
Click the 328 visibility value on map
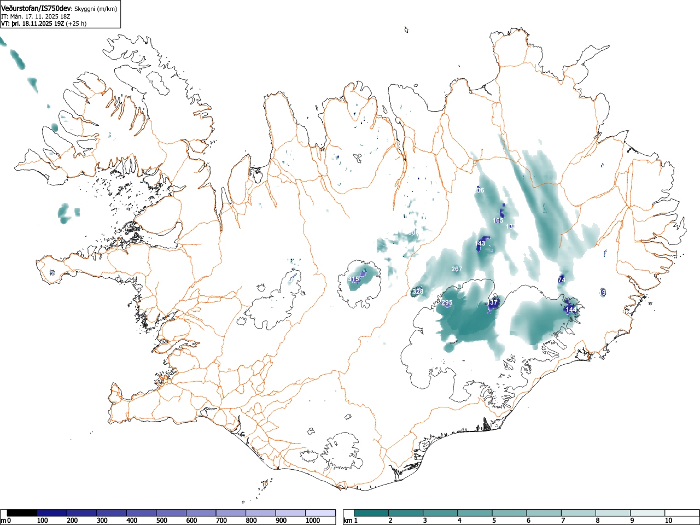418,291
